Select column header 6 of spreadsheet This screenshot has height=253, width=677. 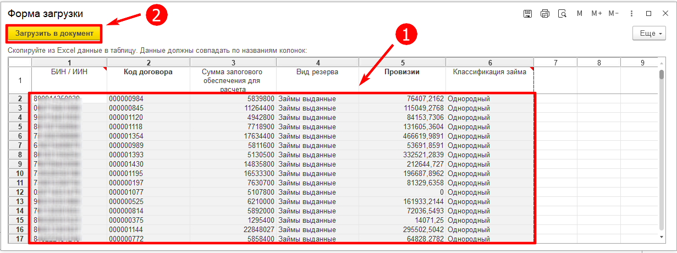(x=490, y=63)
